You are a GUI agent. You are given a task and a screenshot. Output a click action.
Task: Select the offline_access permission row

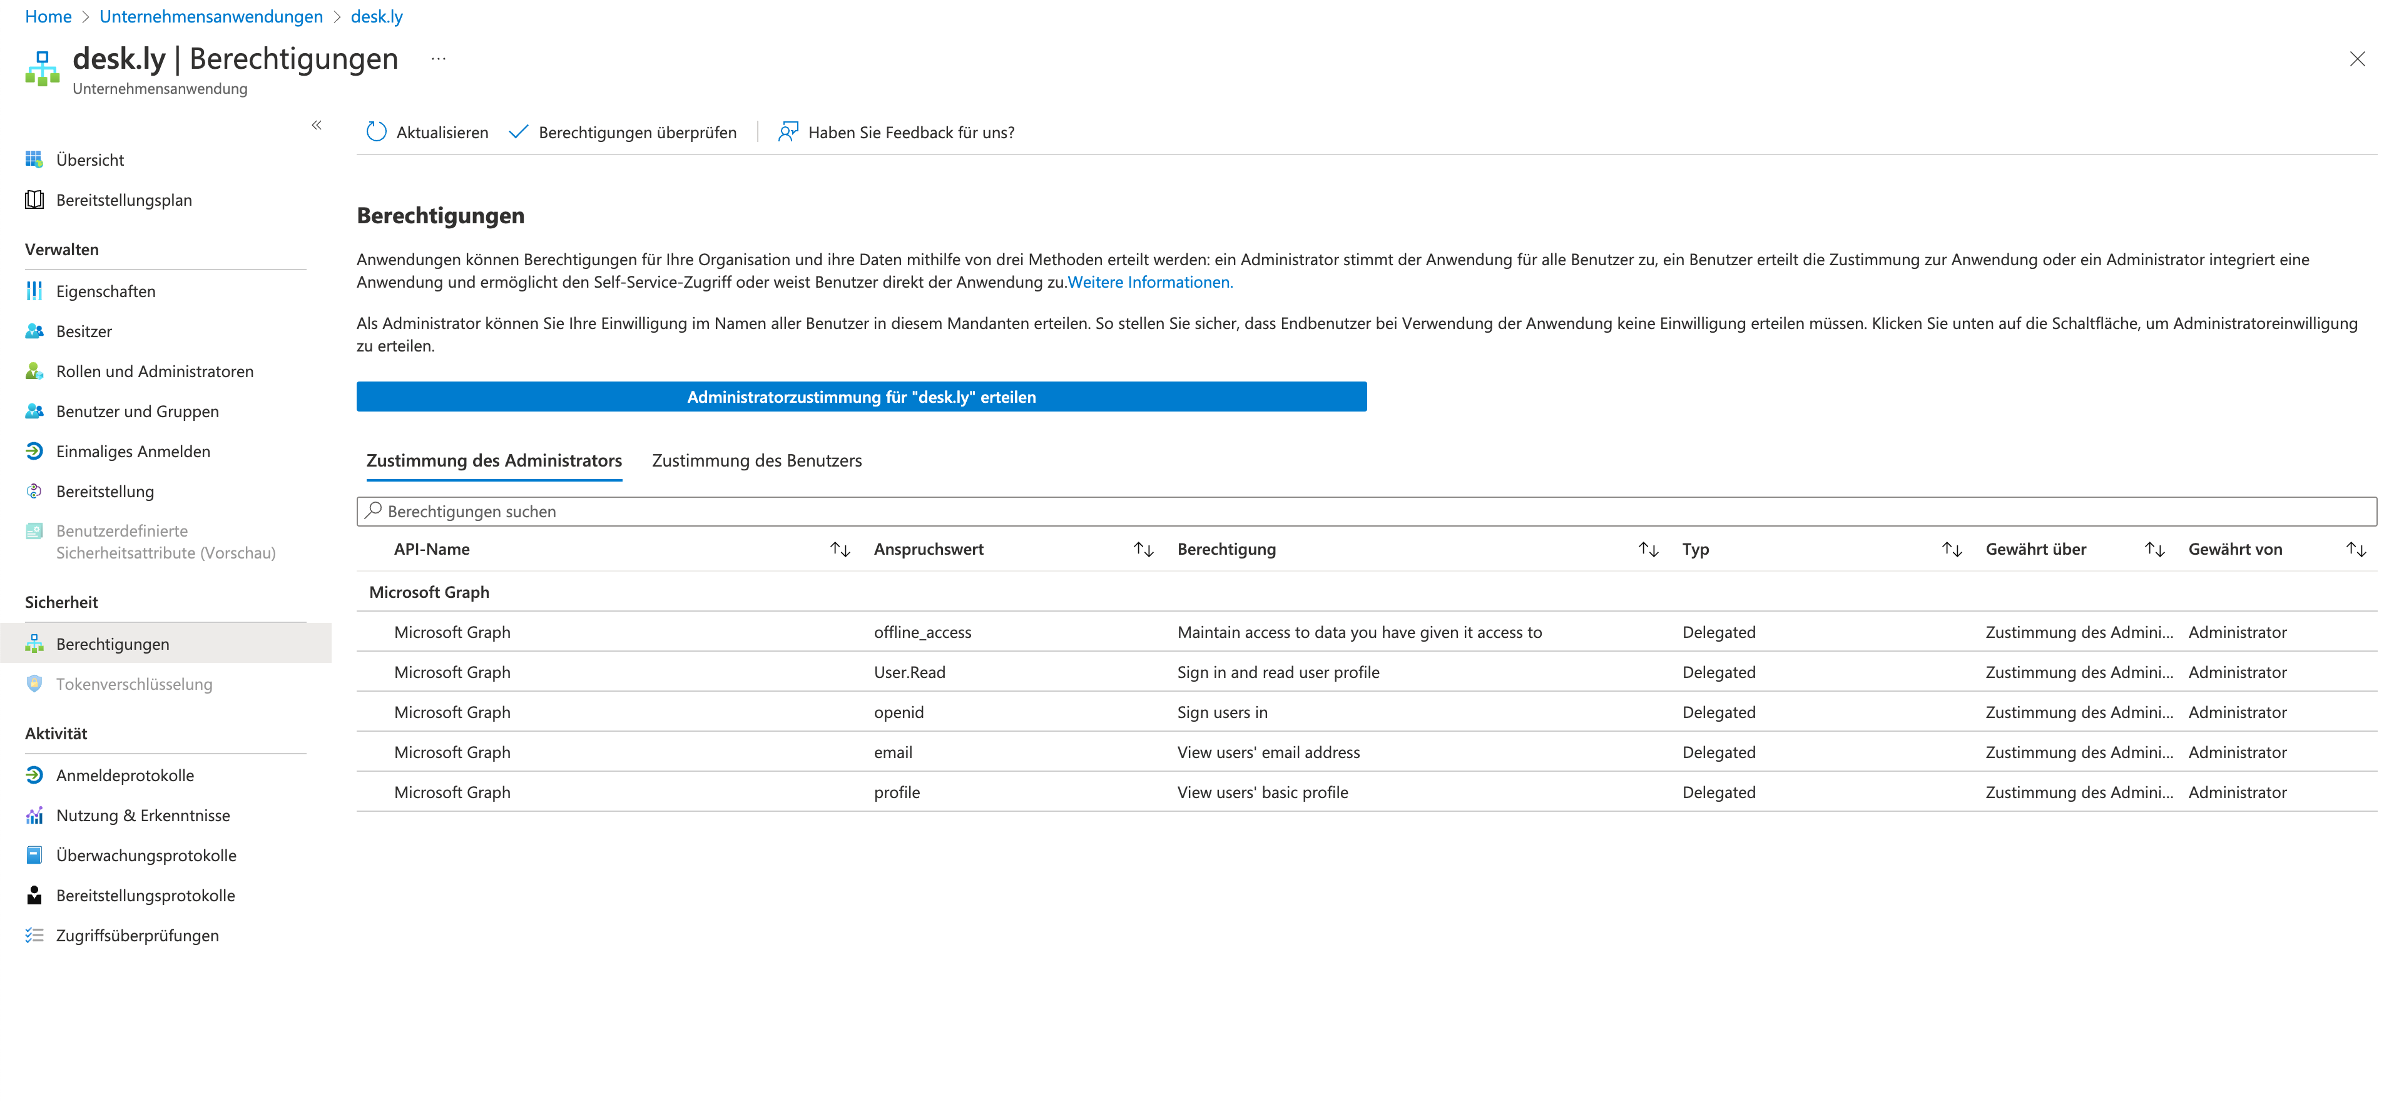(x=1366, y=632)
